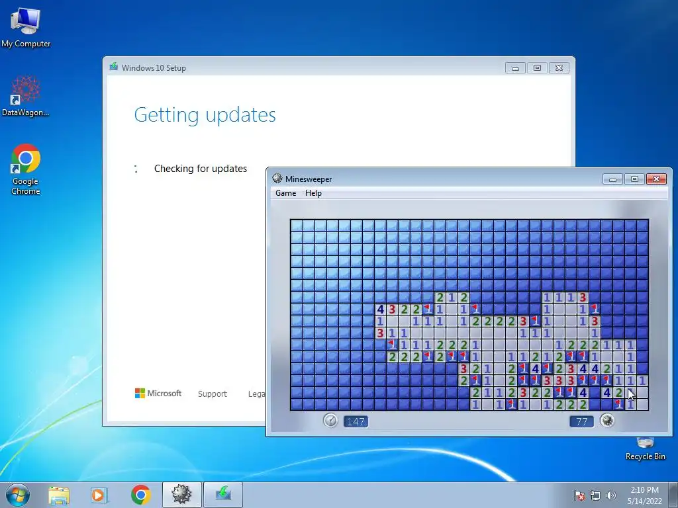Maximize the Minesweeper window
Image resolution: width=678 pixels, height=508 pixels.
[634, 179]
